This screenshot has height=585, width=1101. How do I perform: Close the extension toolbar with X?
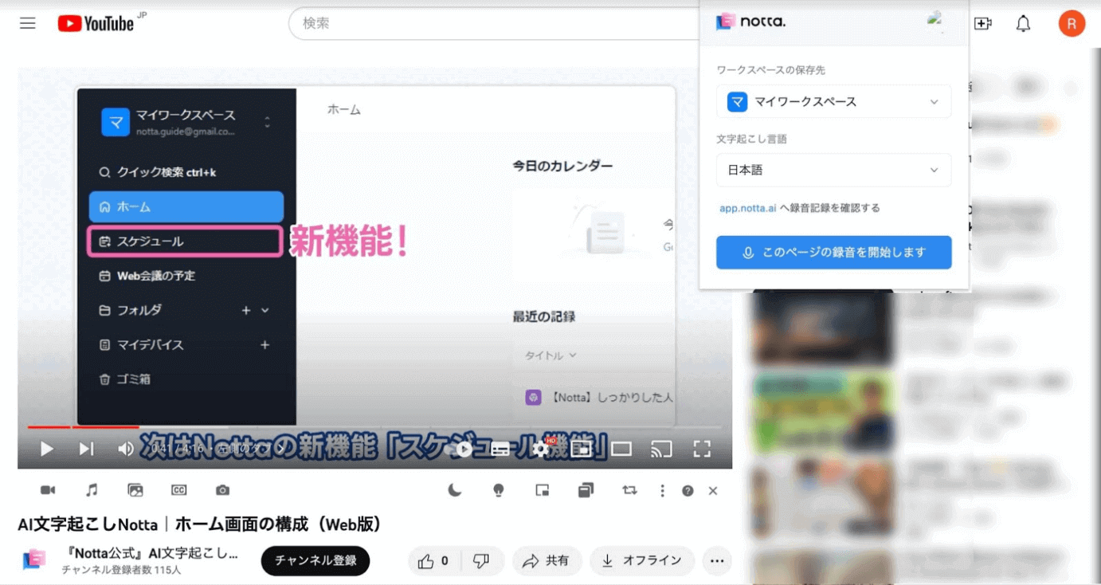[x=713, y=491]
